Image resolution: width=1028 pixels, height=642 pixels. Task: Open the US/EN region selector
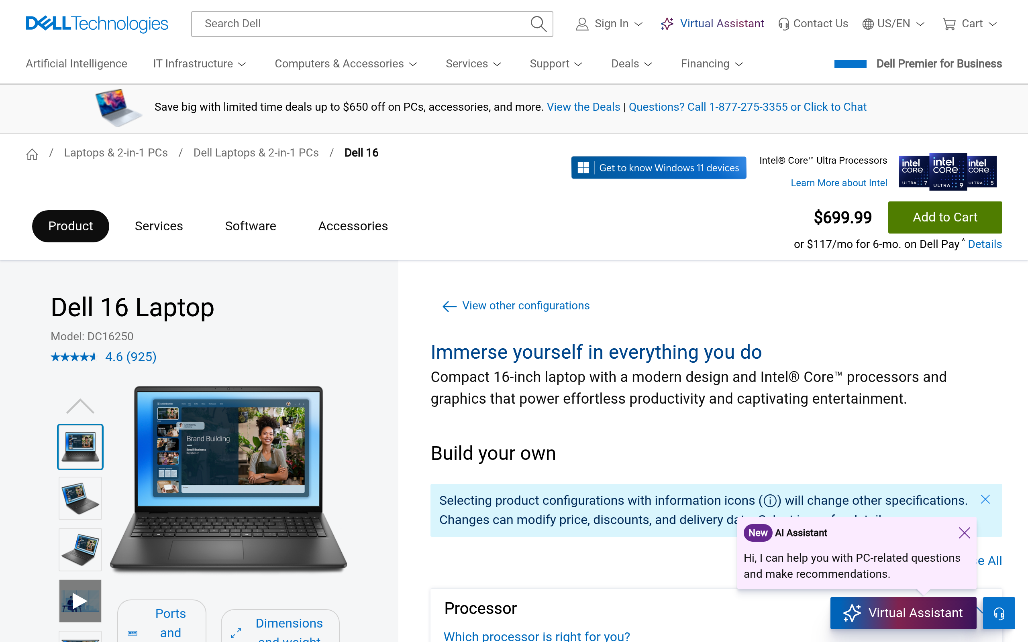click(893, 24)
